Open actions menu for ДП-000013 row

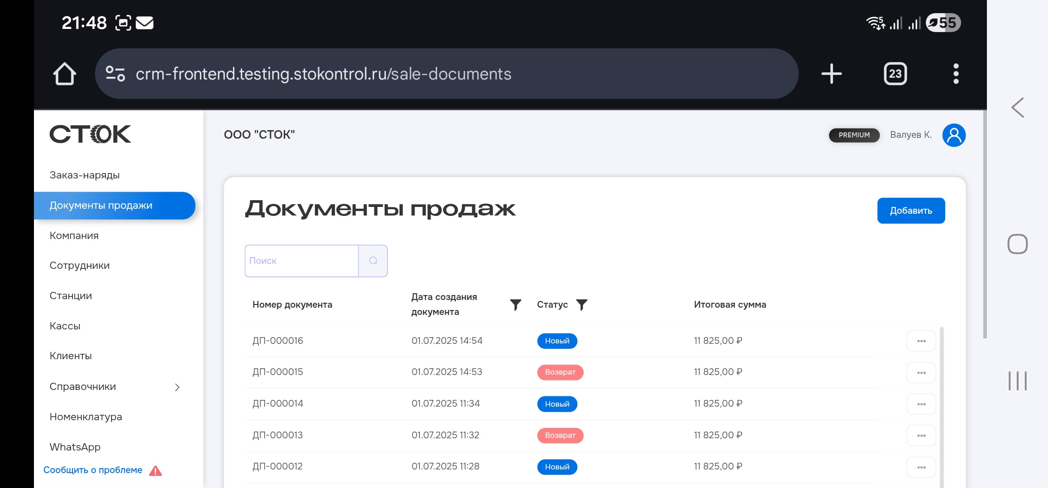pyautogui.click(x=921, y=436)
